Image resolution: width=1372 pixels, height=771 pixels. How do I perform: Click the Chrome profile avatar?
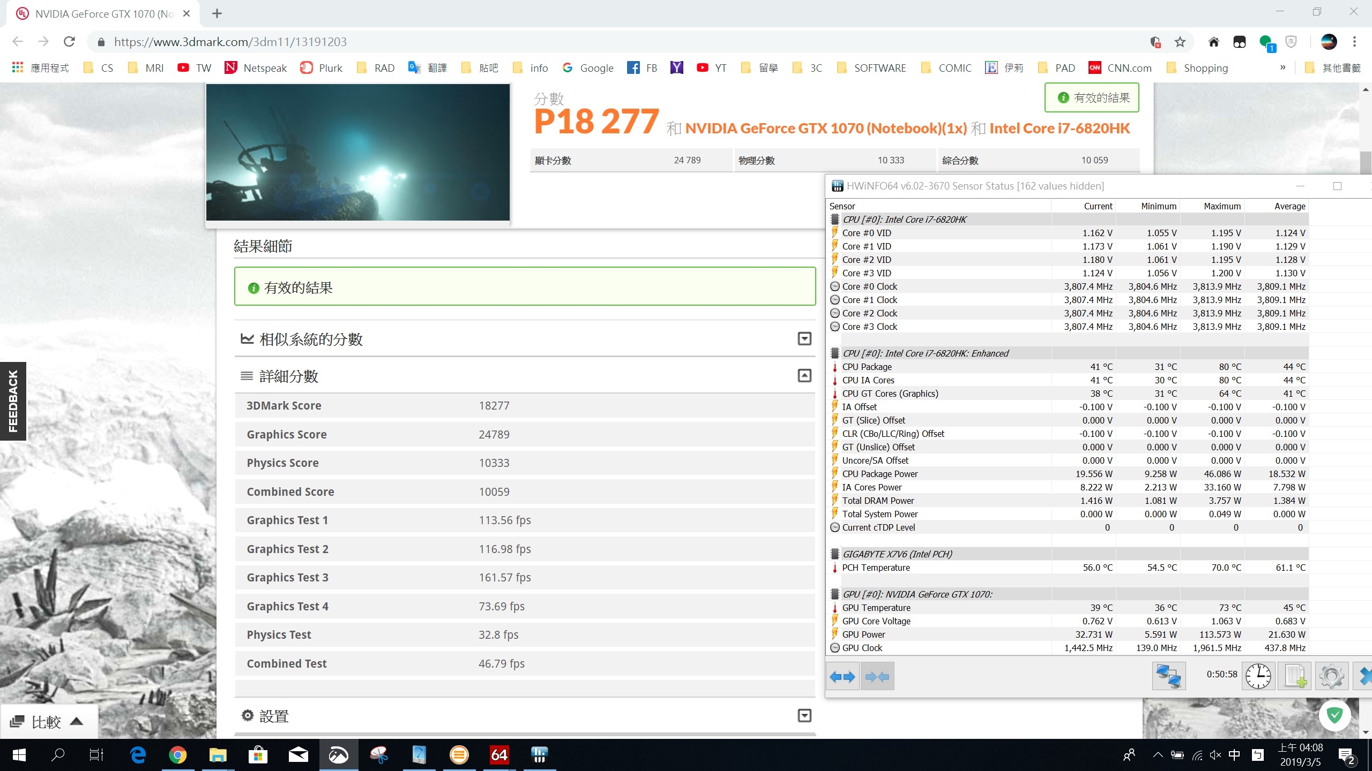(x=1329, y=42)
